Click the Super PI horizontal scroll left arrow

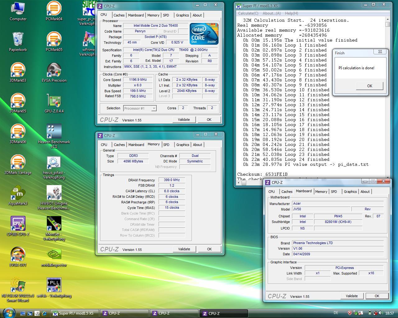click(x=238, y=183)
